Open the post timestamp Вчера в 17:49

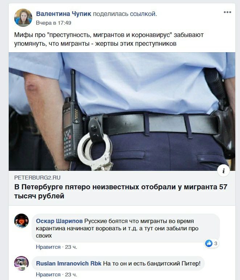click(54, 23)
